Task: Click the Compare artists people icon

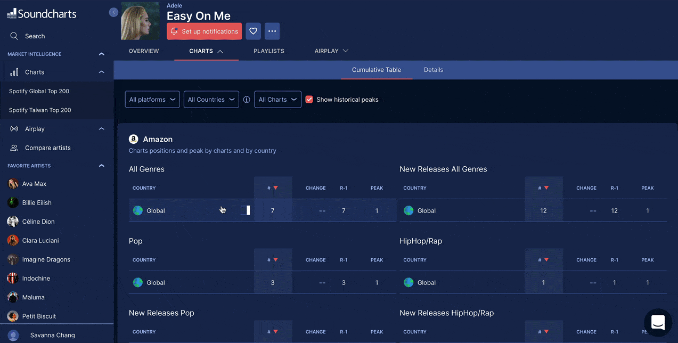Action: [x=14, y=148]
